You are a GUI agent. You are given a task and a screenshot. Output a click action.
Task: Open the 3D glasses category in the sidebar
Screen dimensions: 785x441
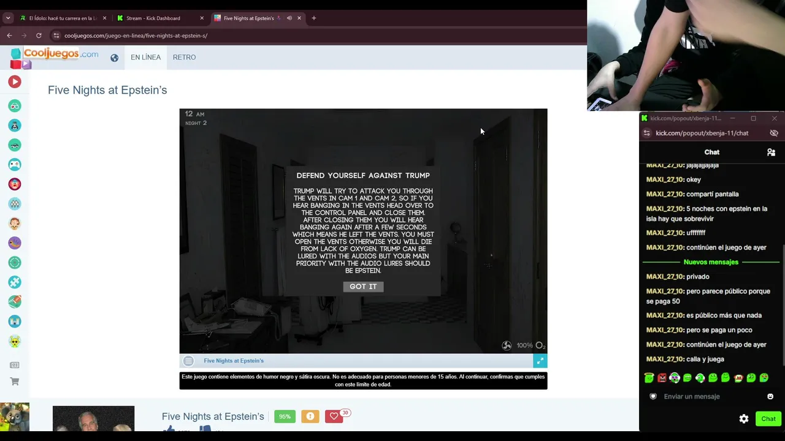pos(15,106)
